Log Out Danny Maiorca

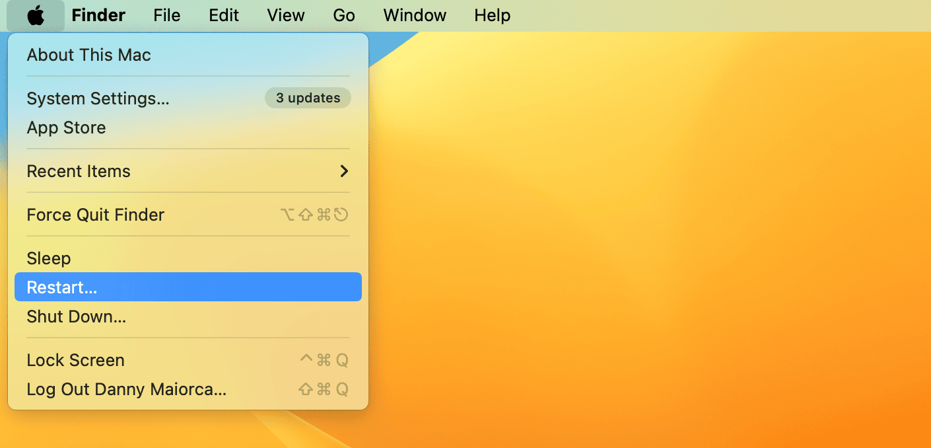point(126,389)
